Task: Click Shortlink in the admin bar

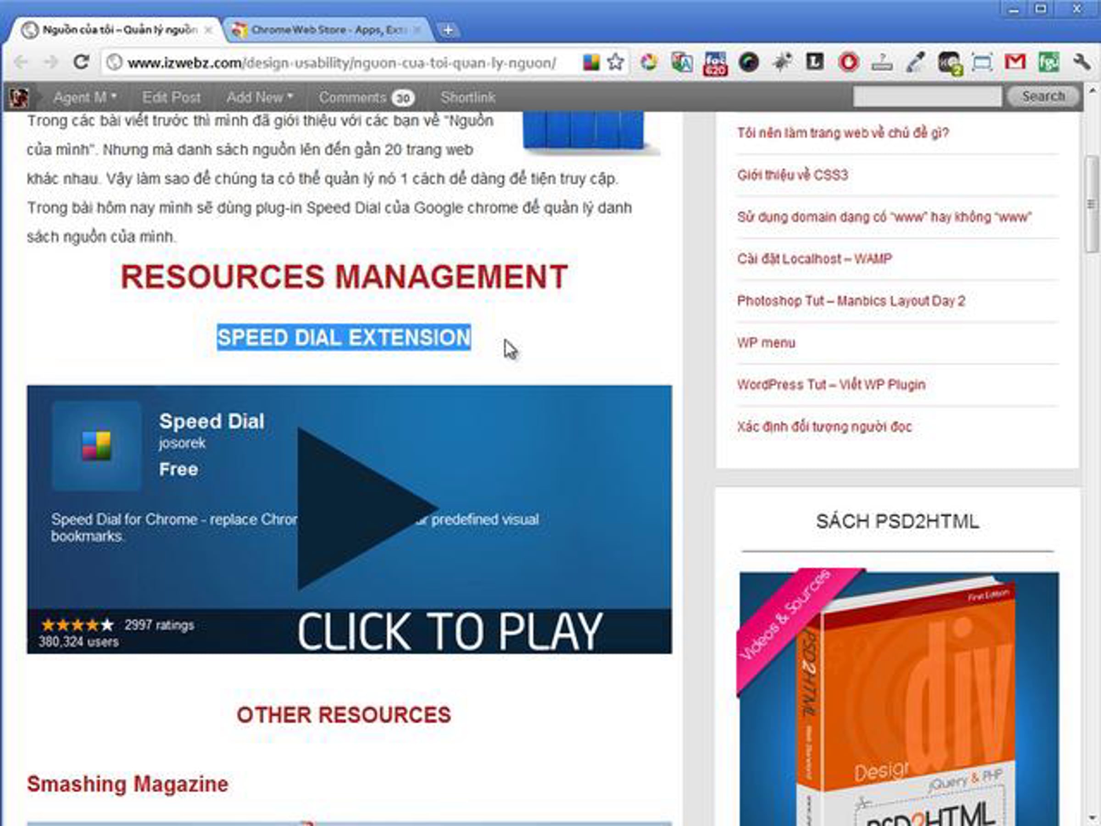Action: [468, 97]
